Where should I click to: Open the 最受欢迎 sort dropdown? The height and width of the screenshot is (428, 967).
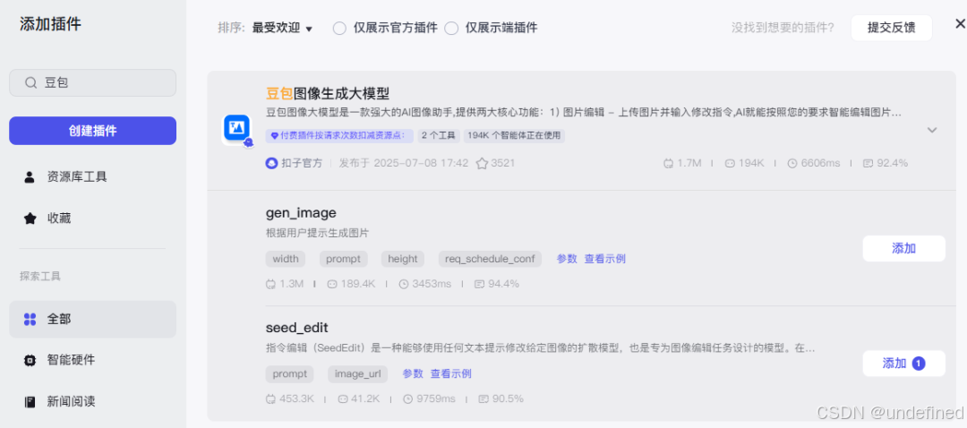[282, 29]
